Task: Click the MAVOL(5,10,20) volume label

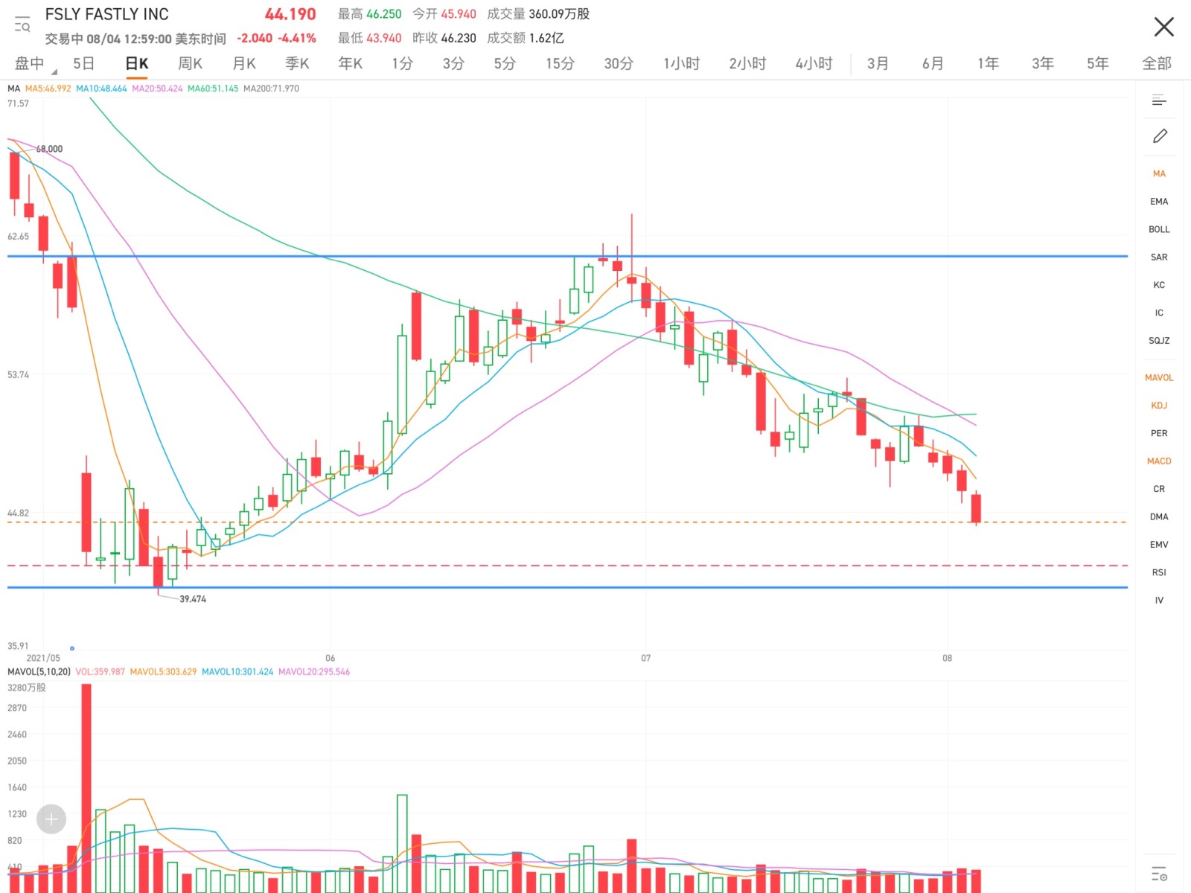Action: (39, 672)
